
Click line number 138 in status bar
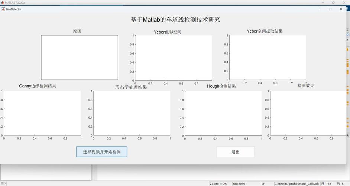pyautogui.click(x=328, y=184)
